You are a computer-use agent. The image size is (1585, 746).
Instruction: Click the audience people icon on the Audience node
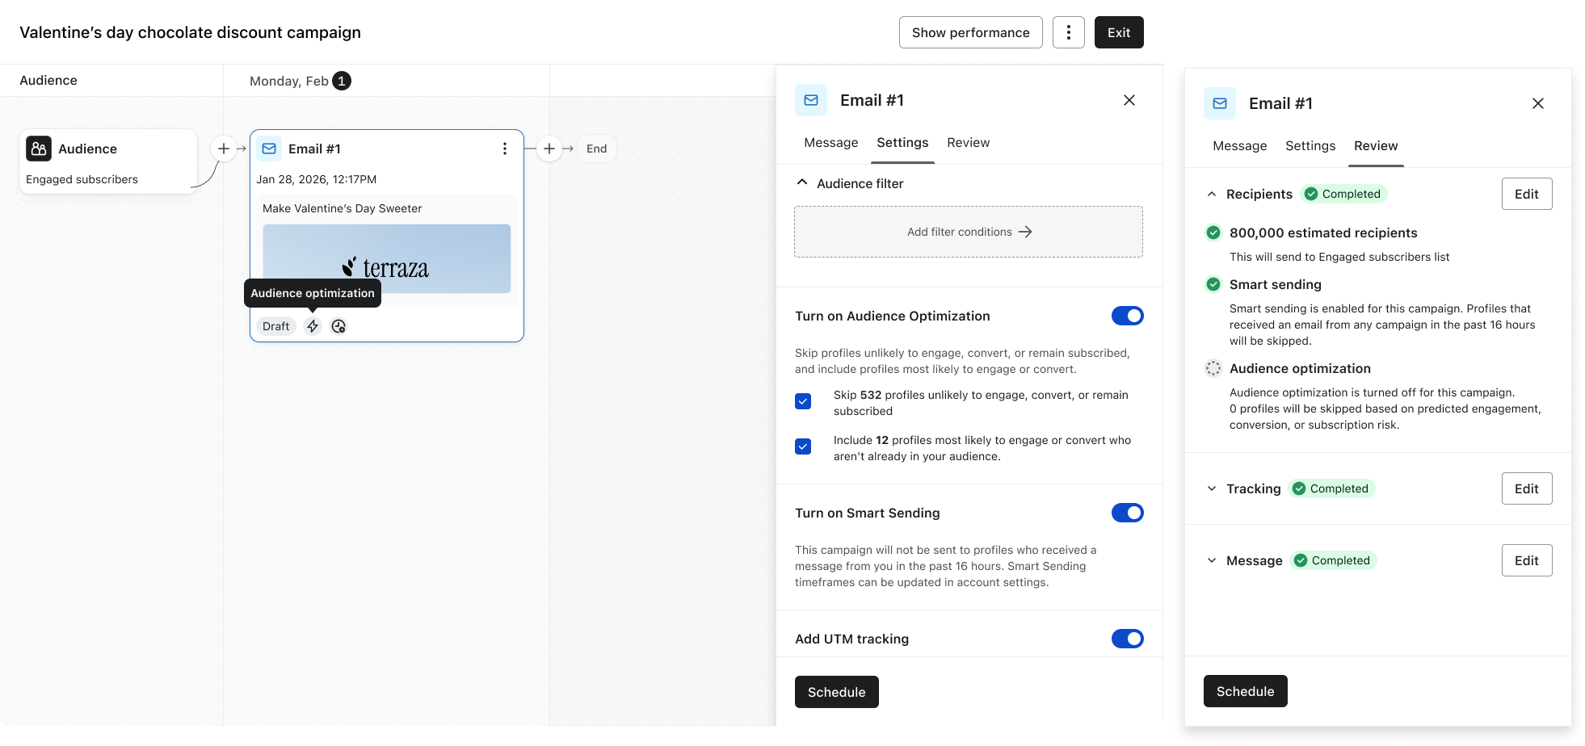38,149
